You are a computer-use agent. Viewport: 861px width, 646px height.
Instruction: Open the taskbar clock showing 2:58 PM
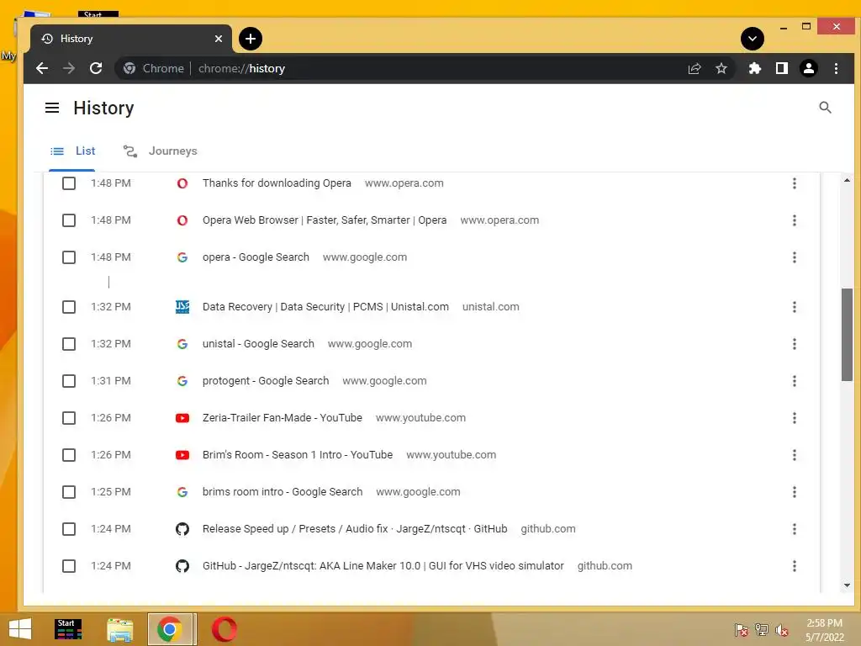824,629
